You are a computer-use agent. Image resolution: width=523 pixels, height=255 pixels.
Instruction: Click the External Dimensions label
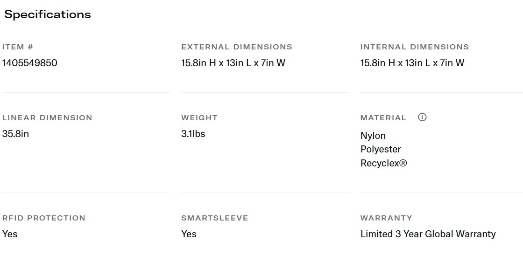pyautogui.click(x=237, y=47)
